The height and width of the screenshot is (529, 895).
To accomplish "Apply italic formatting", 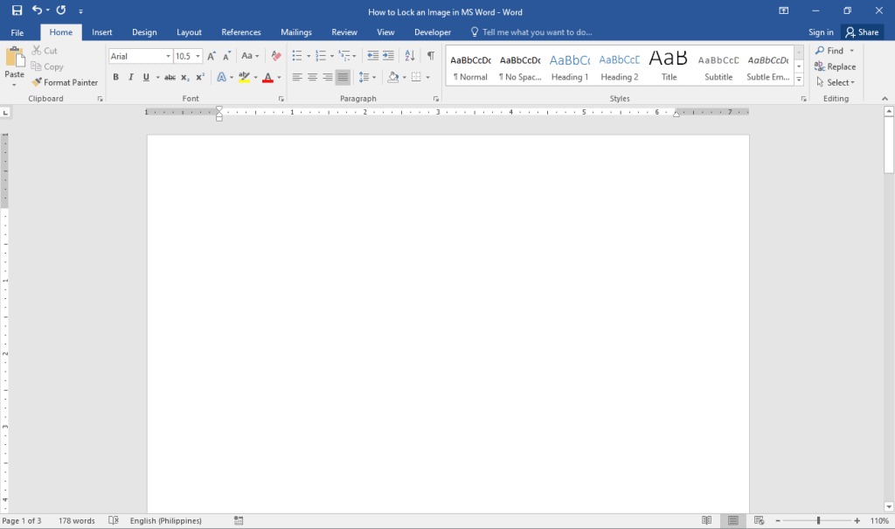I will (130, 77).
